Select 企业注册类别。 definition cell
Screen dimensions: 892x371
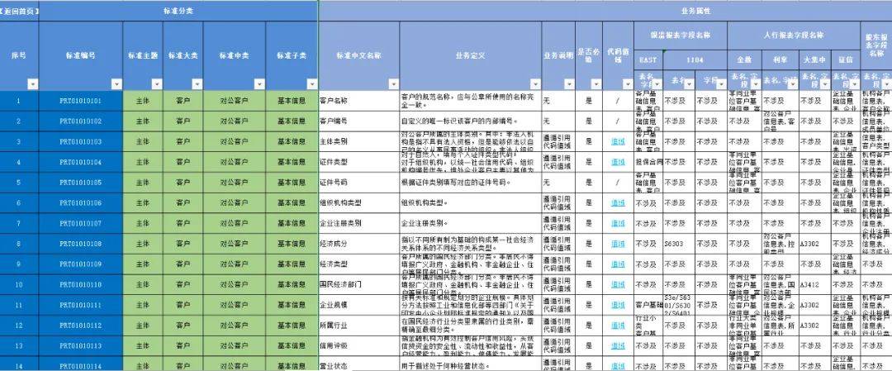click(x=471, y=223)
